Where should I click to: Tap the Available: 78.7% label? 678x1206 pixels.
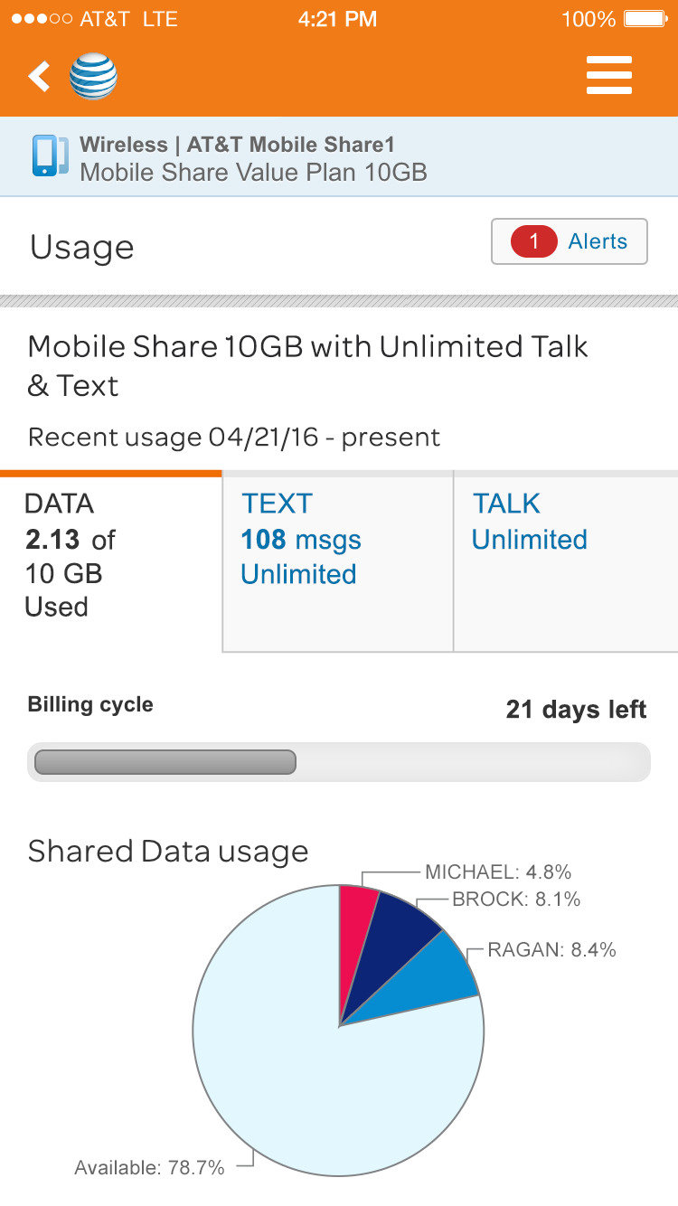tap(149, 1168)
